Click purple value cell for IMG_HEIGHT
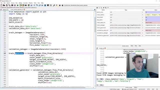Image resolution: width=160 pixels, height=90 pixels. click(x=152, y=17)
